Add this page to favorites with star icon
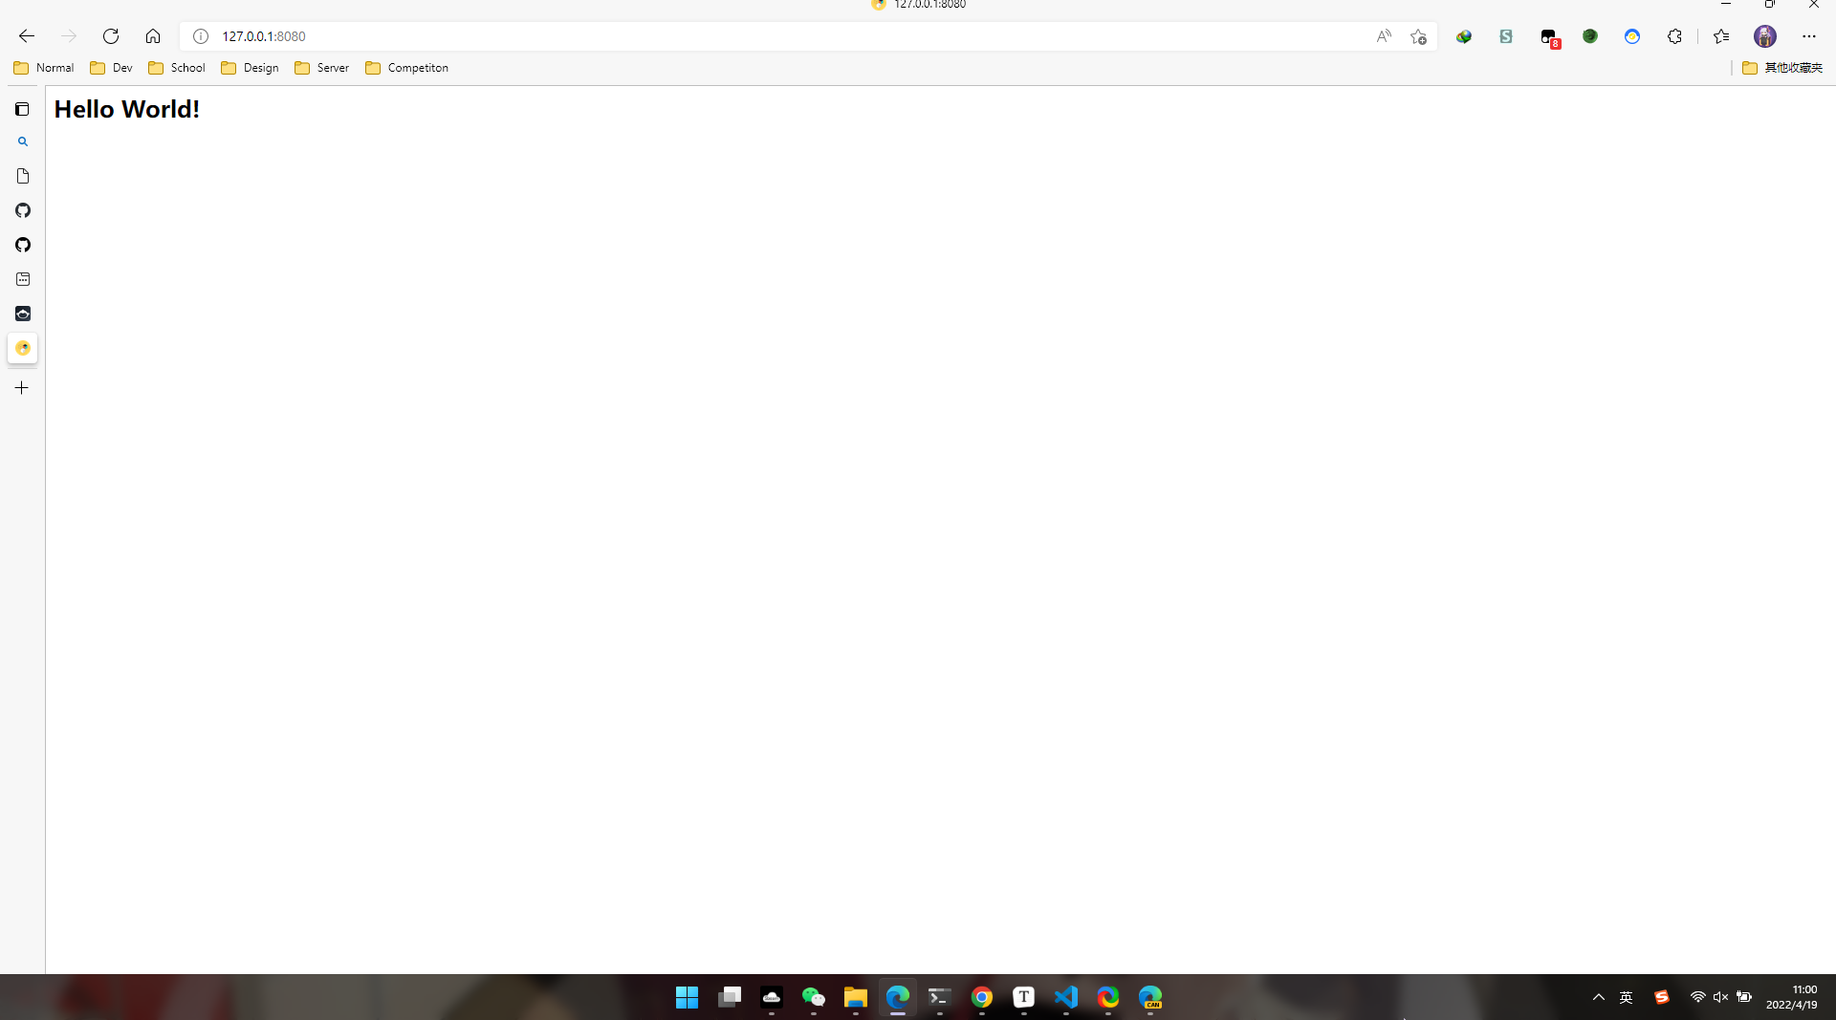 click(x=1418, y=36)
